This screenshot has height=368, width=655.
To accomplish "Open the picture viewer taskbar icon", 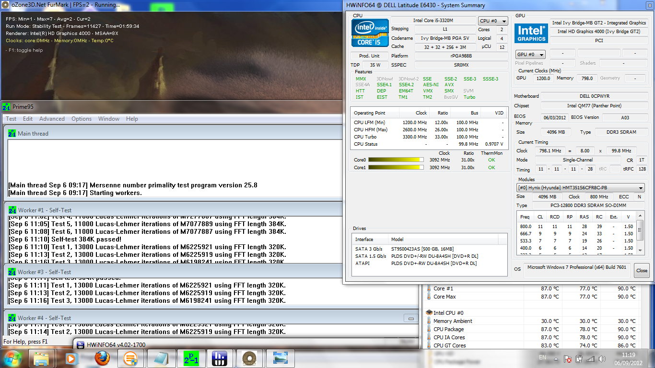I will [x=280, y=358].
